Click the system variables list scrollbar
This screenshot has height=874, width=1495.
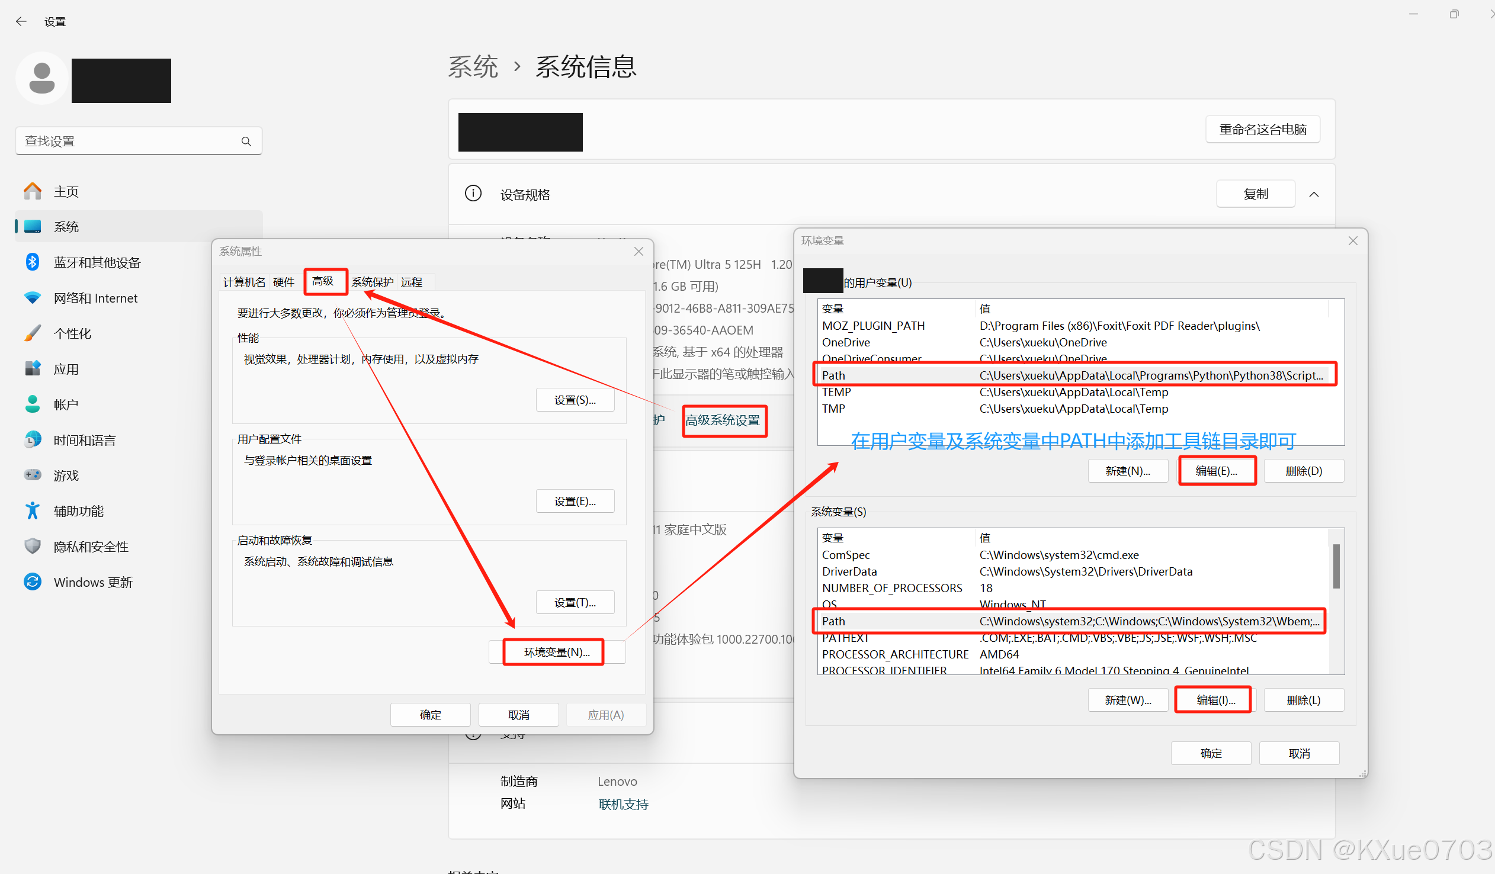click(1336, 567)
